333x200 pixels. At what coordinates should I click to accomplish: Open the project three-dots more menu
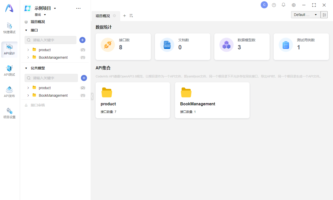pyautogui.click(x=78, y=8)
